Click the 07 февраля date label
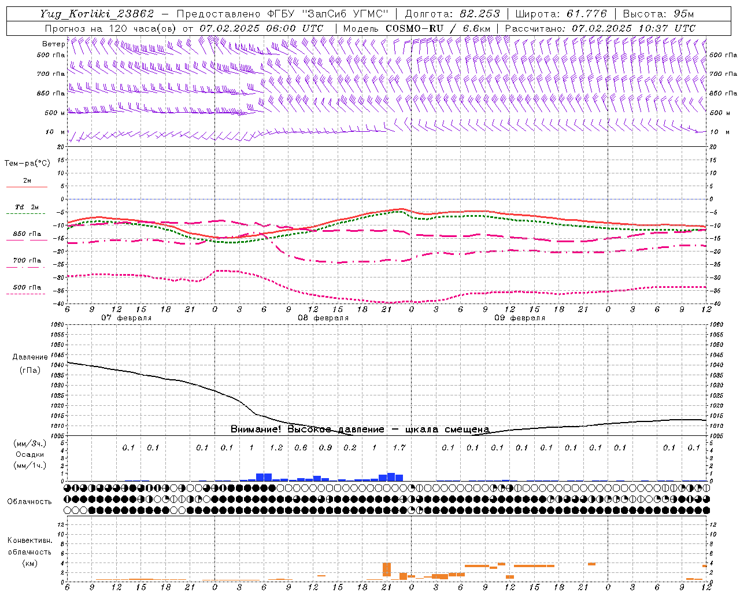 click(127, 318)
